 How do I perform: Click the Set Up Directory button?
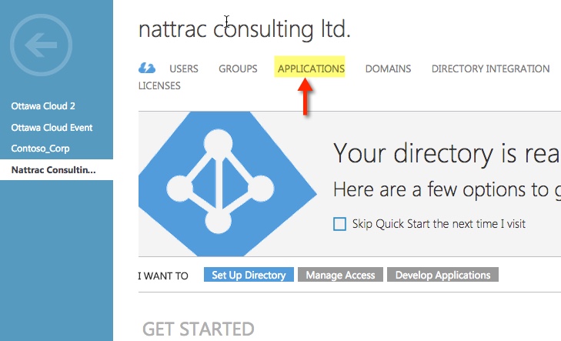click(x=249, y=275)
